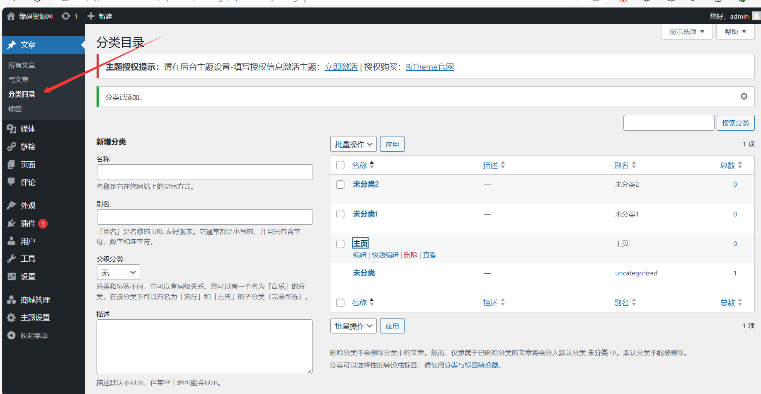
Task: Open the 主题设置 menu label
Action: (35, 318)
